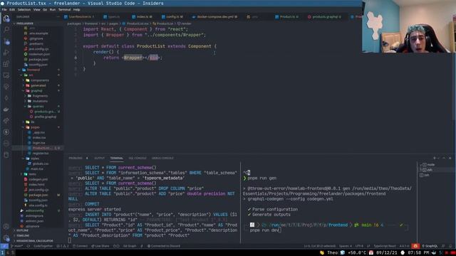Viewport: 456px width, 256px height.
Task: Expand the TIMELINE section
Action: tap(23, 235)
